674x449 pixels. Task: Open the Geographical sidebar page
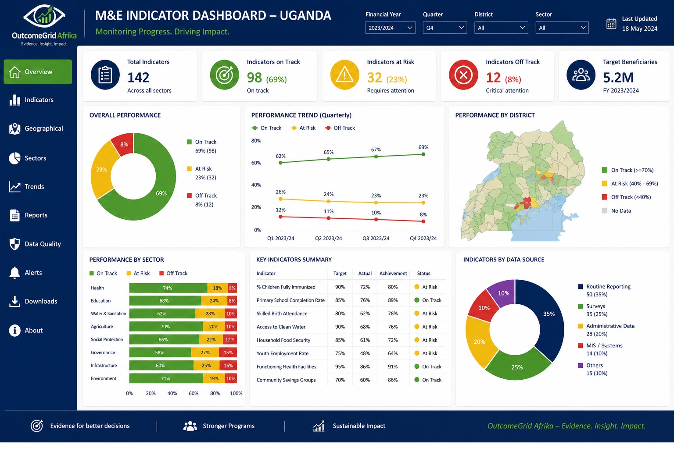pyautogui.click(x=38, y=128)
